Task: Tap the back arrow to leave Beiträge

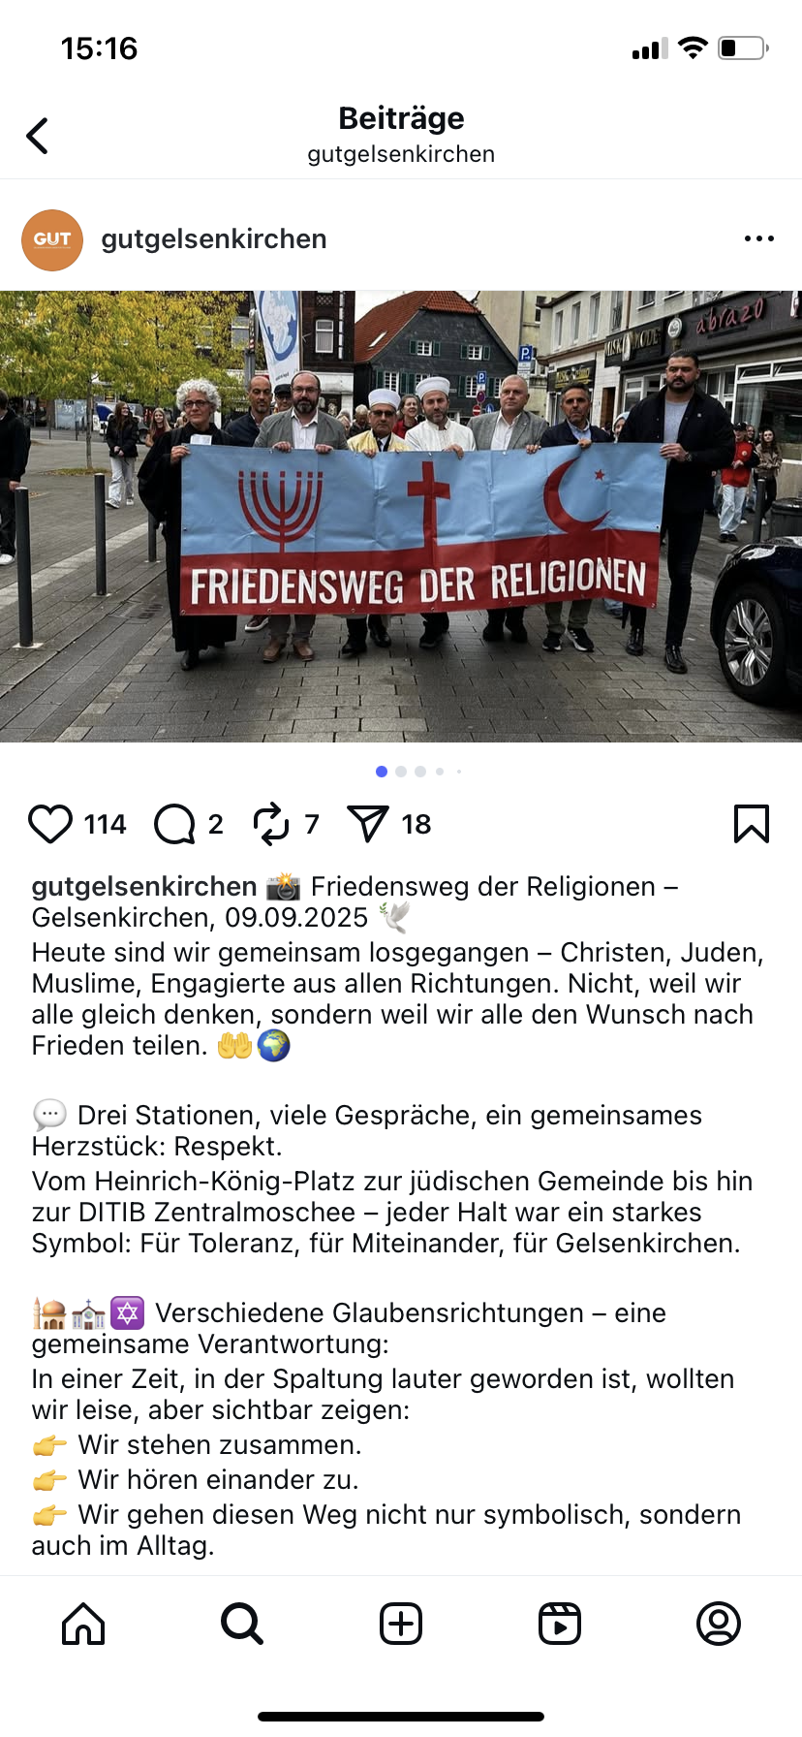Action: 38,136
